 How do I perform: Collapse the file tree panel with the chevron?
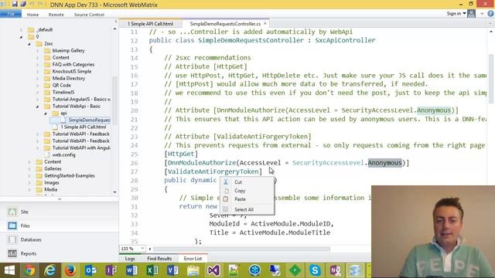116,22
